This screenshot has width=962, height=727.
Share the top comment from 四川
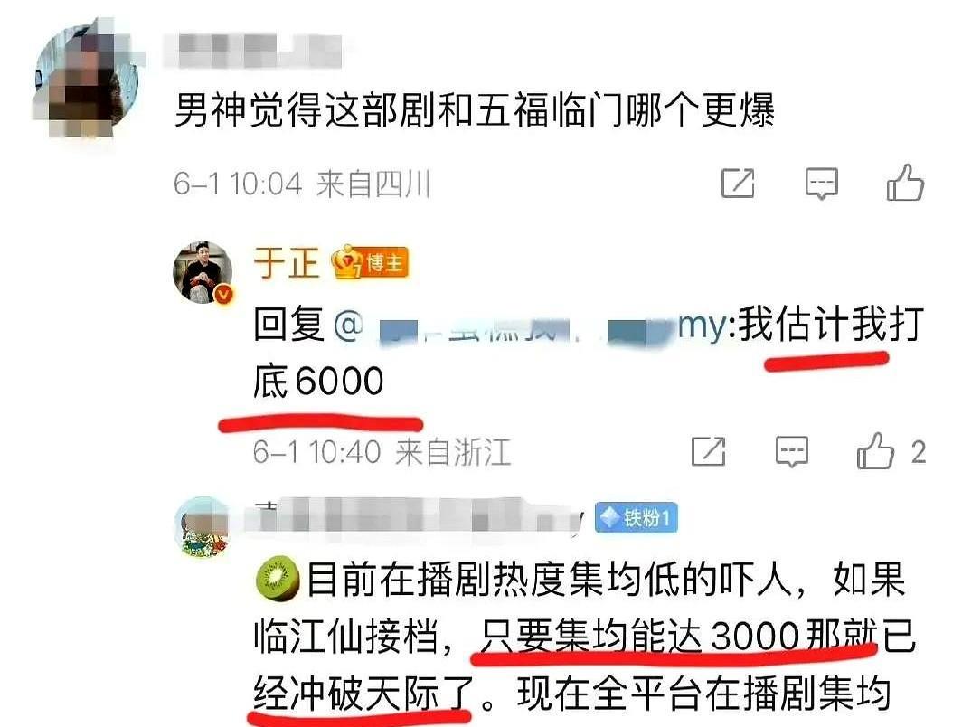tap(738, 183)
